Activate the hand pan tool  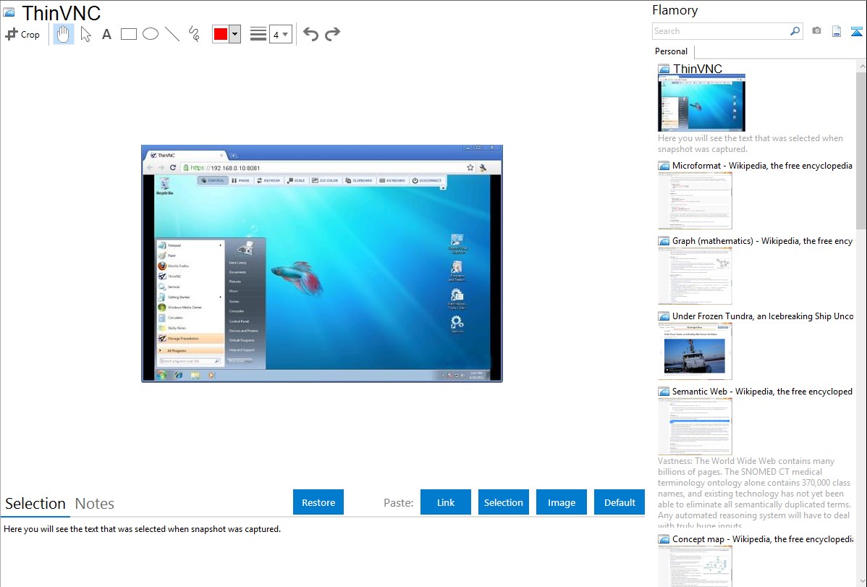(63, 34)
